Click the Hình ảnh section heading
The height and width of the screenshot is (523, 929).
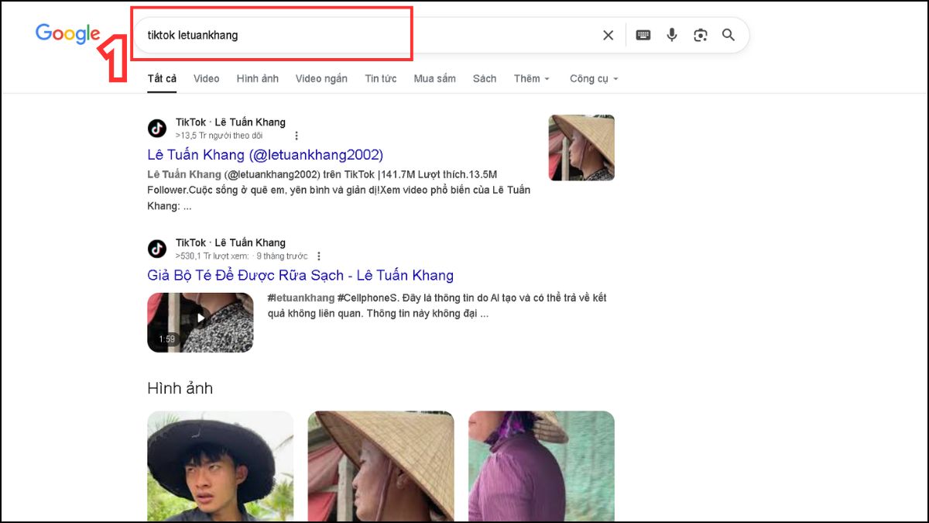coord(180,388)
